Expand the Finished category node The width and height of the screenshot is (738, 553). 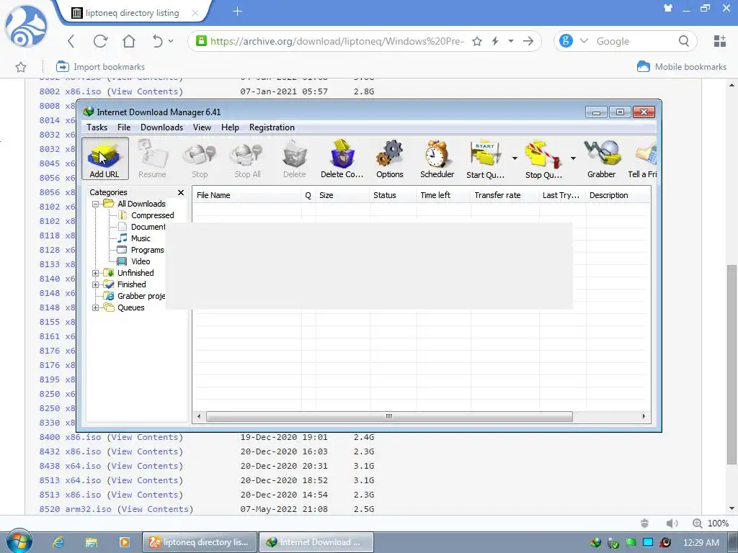pos(96,284)
